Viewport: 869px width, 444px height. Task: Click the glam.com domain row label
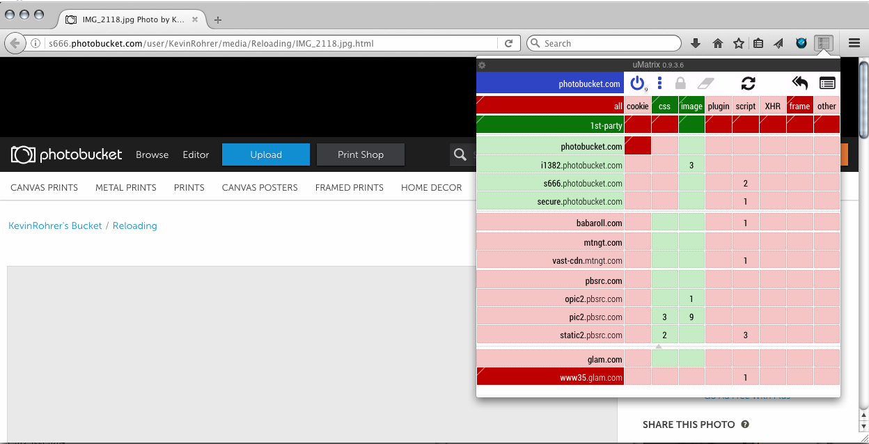point(550,359)
